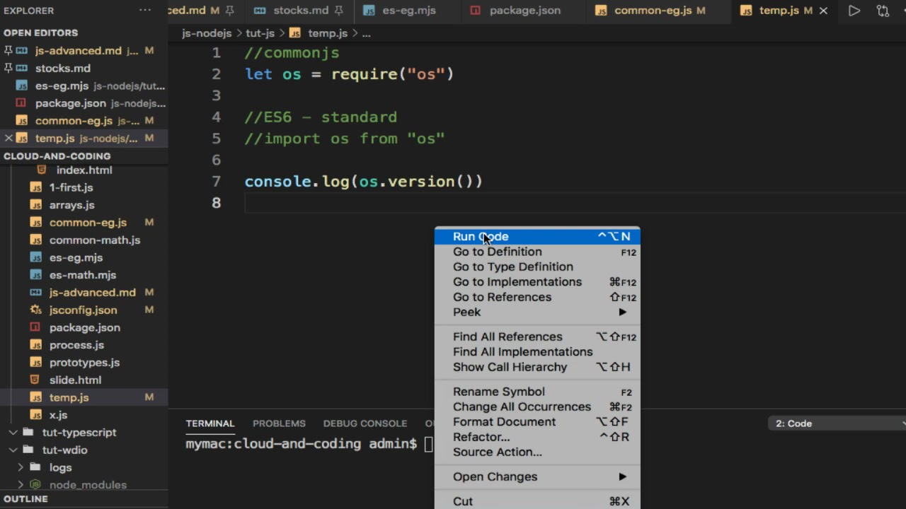Open the PROBLEMS panel tab
The width and height of the screenshot is (906, 509).
click(x=279, y=423)
